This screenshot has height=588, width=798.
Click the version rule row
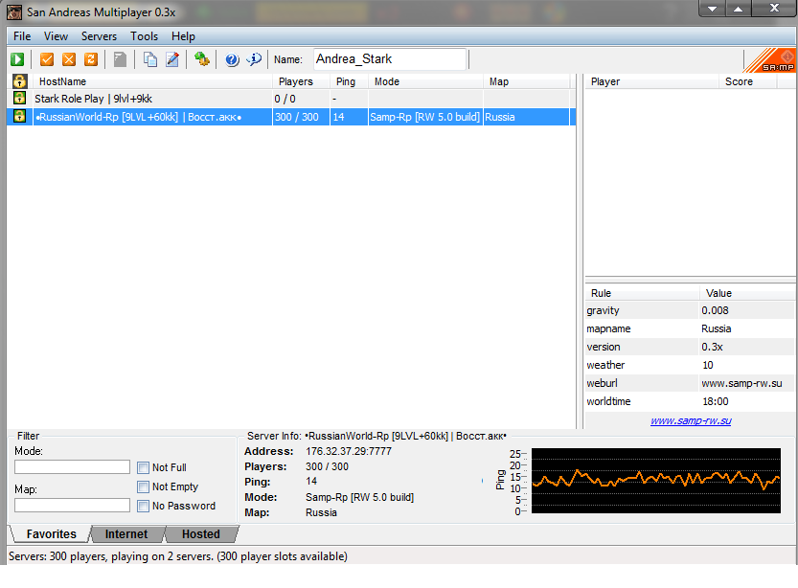click(x=690, y=347)
